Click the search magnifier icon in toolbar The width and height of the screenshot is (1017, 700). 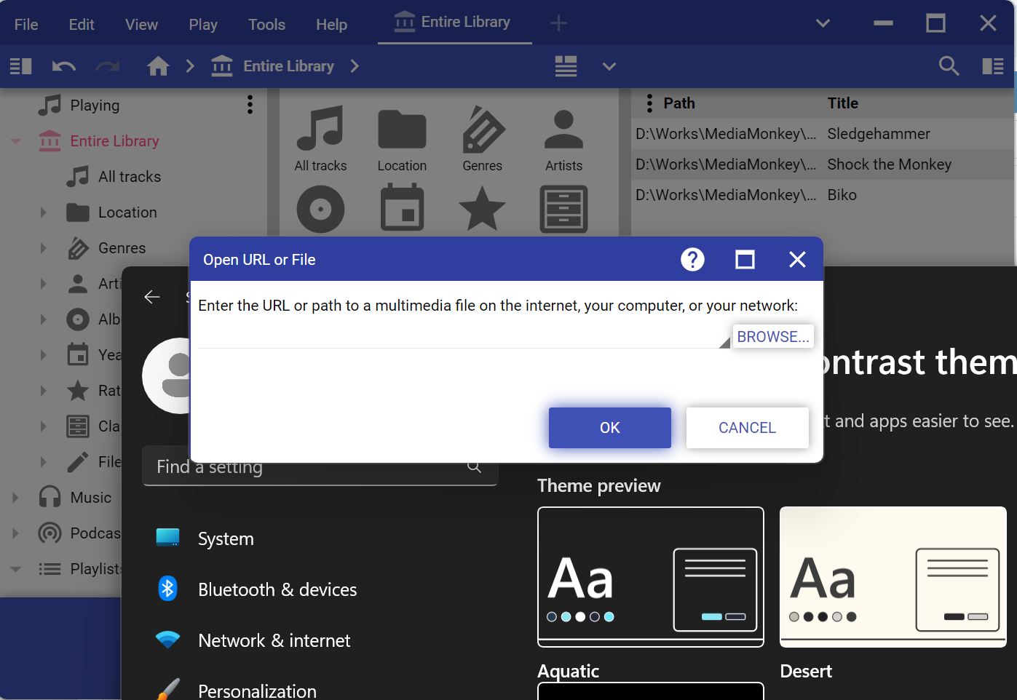[949, 66]
